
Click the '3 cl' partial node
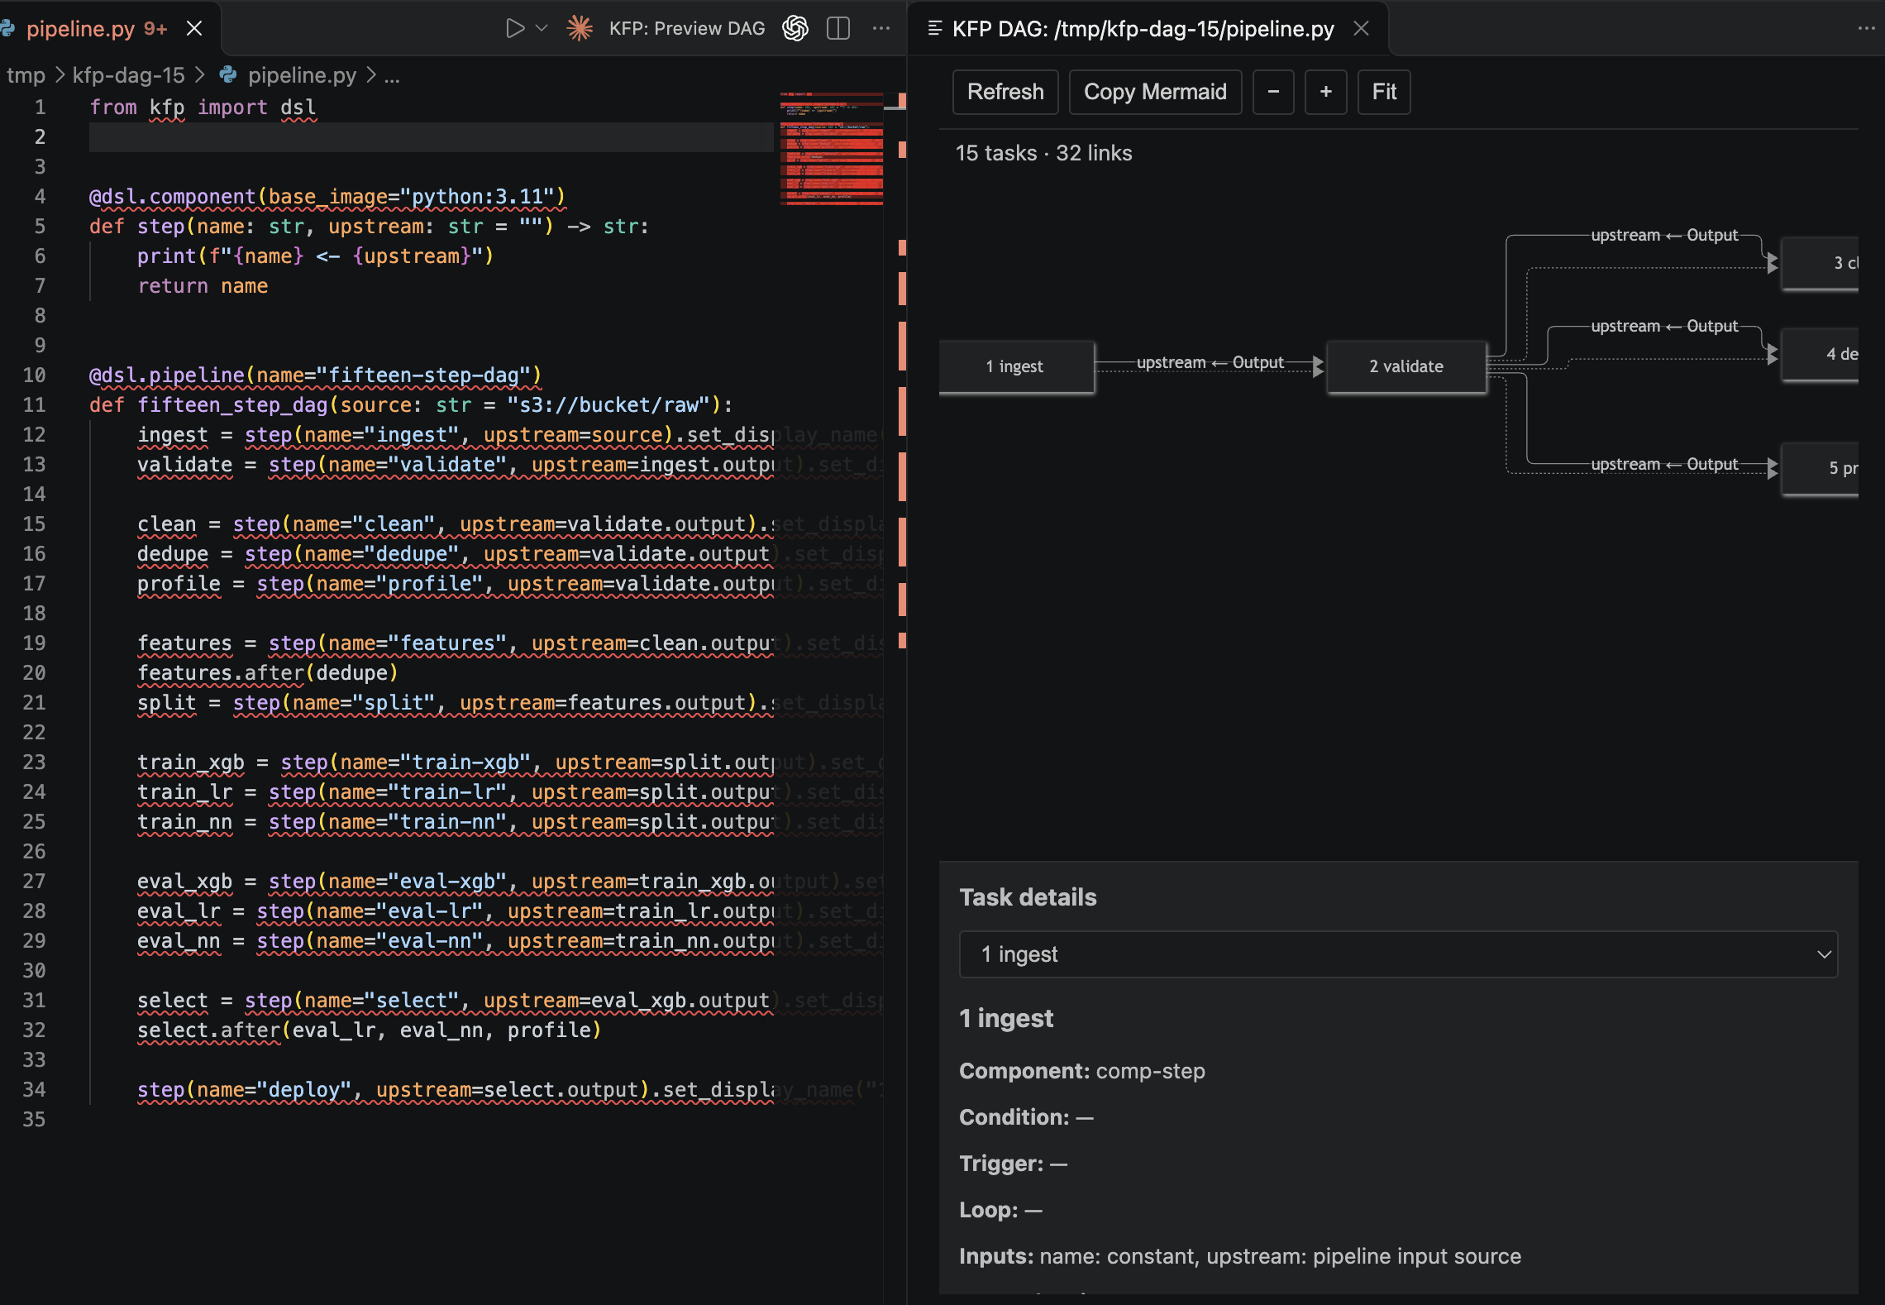pos(1820,263)
